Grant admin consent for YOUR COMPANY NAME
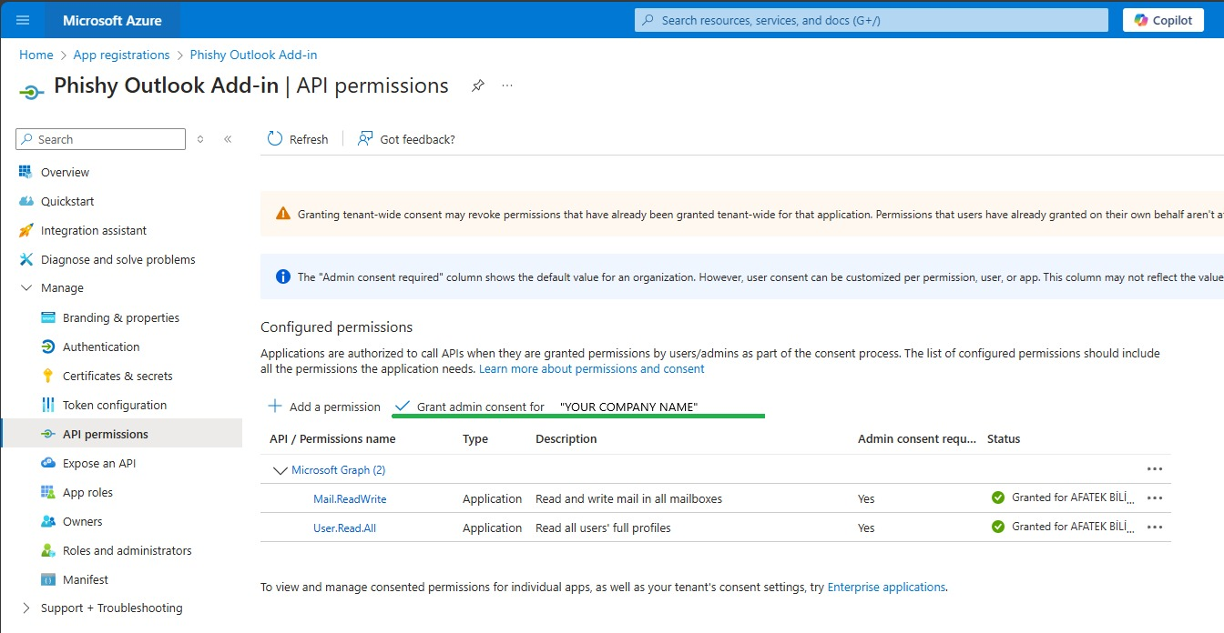This screenshot has height=633, width=1224. (x=547, y=407)
